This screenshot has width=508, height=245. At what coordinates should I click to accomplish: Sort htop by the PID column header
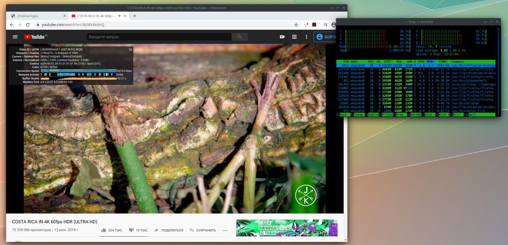pyautogui.click(x=346, y=62)
